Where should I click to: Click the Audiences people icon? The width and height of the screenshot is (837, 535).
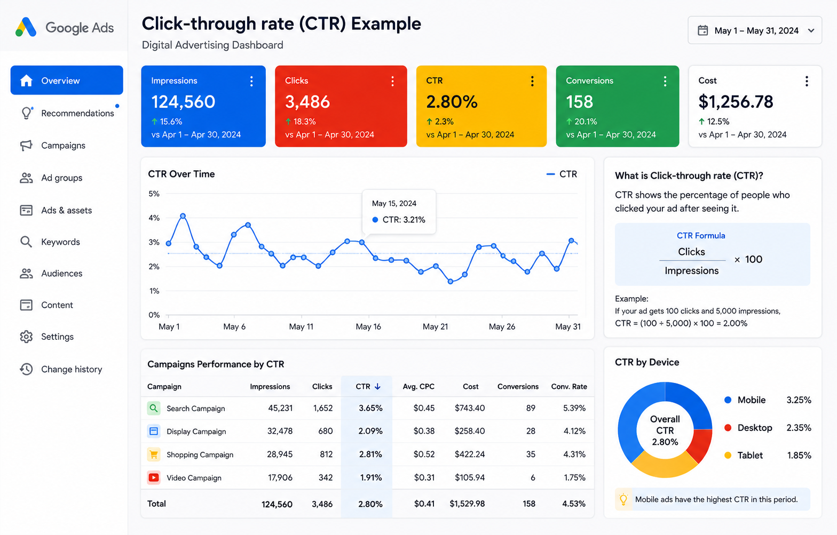[x=26, y=274]
